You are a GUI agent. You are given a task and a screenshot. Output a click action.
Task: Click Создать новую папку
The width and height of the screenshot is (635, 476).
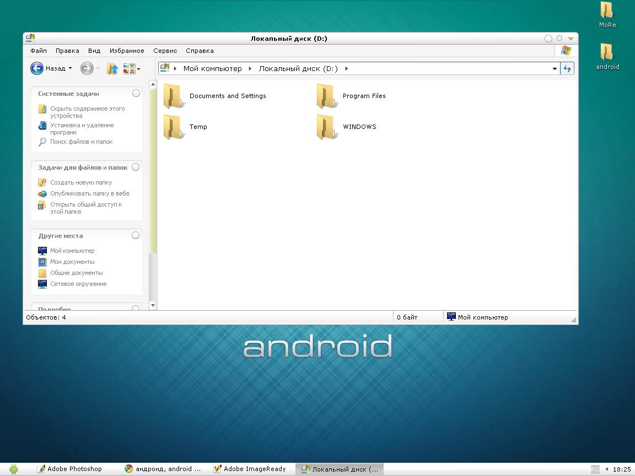click(x=75, y=182)
